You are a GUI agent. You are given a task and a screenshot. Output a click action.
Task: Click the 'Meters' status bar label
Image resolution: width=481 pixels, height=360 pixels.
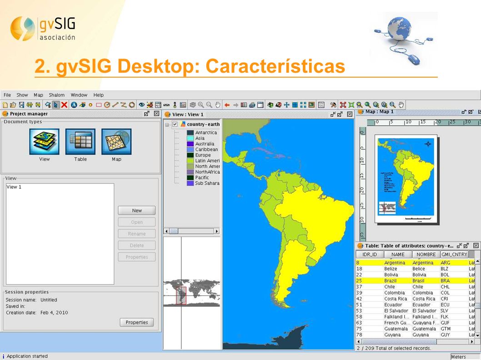[458, 357]
